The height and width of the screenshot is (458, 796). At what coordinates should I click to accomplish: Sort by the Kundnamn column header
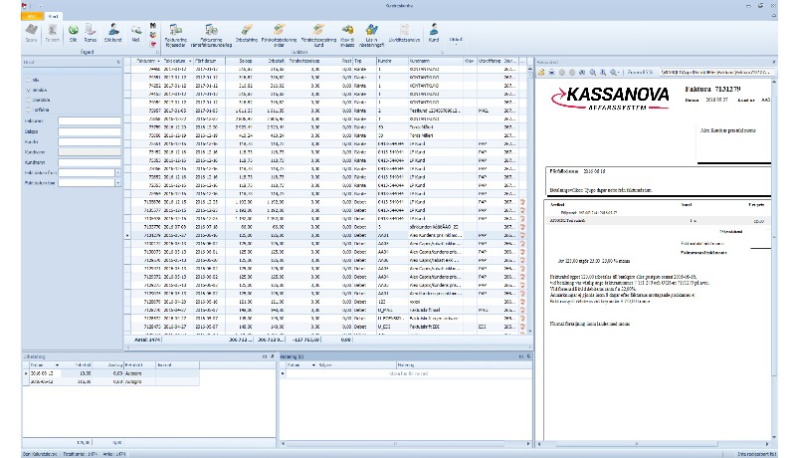tap(436, 61)
